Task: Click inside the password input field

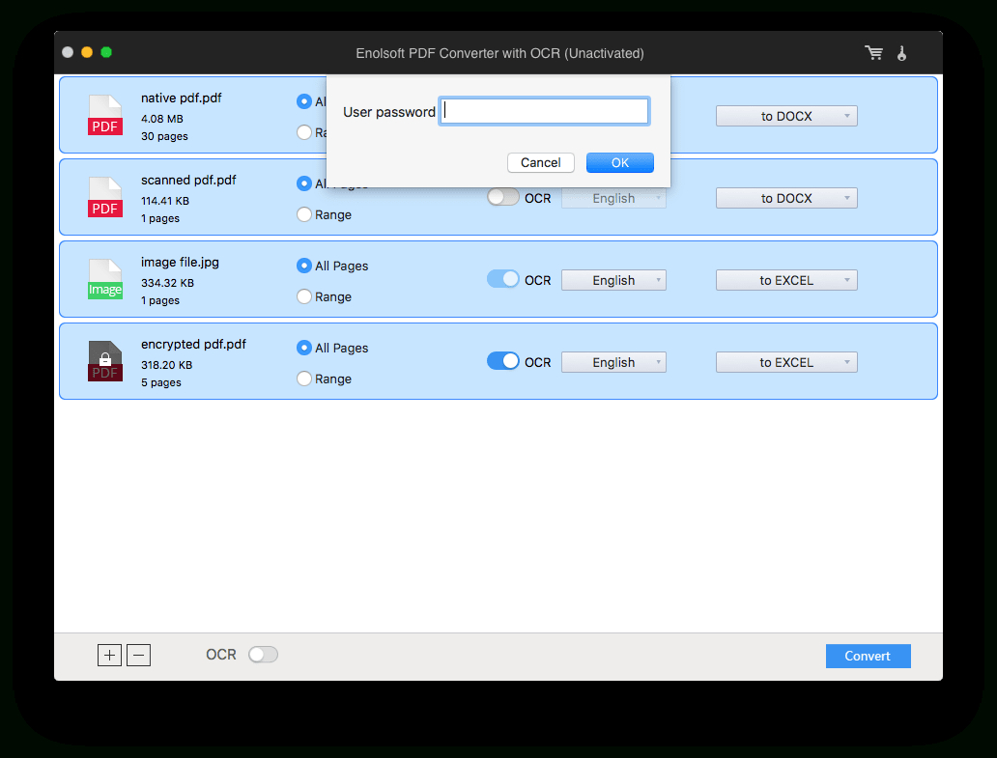Action: (544, 110)
